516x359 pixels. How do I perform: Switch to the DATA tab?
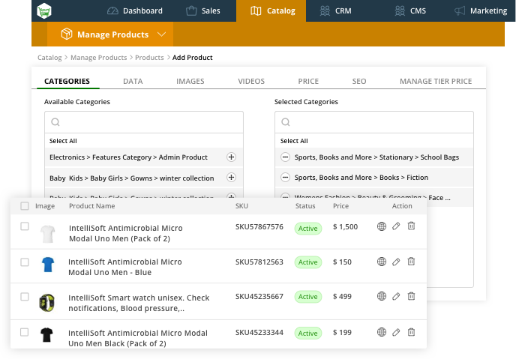tap(133, 81)
